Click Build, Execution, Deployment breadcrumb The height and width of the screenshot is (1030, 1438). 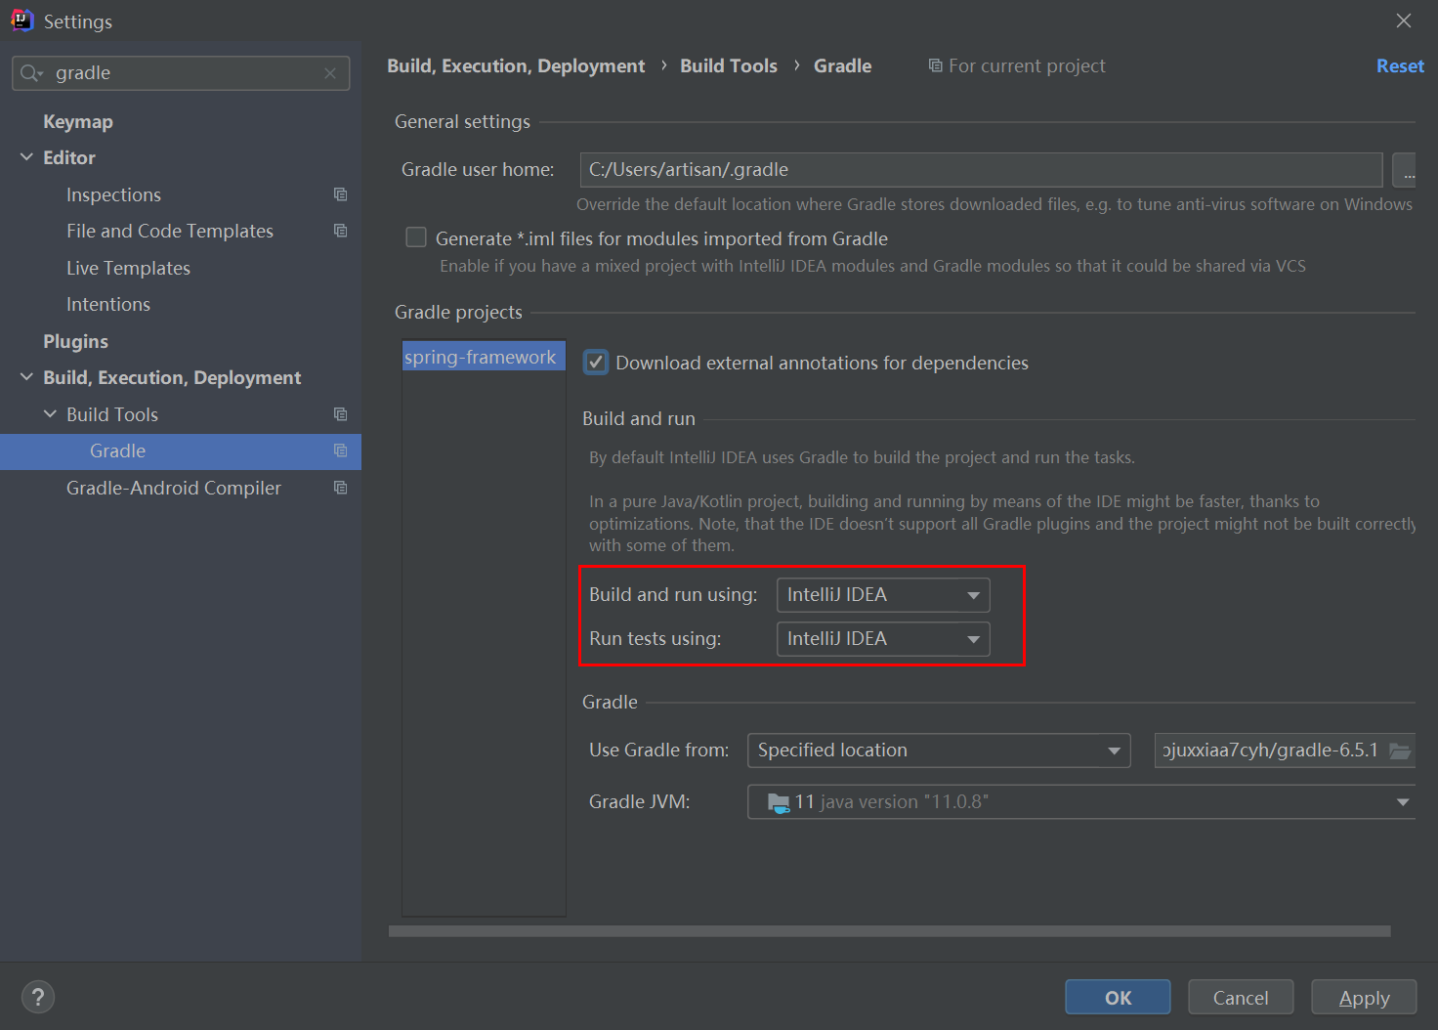click(516, 65)
